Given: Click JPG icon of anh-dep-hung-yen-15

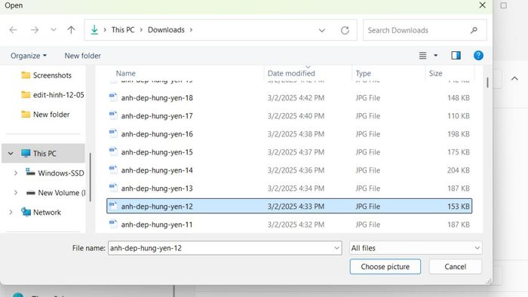Looking at the screenshot, I should pos(113,152).
